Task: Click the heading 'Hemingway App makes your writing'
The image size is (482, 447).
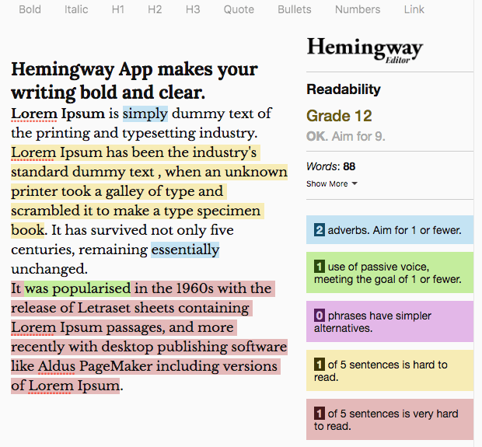Action: [x=134, y=81]
